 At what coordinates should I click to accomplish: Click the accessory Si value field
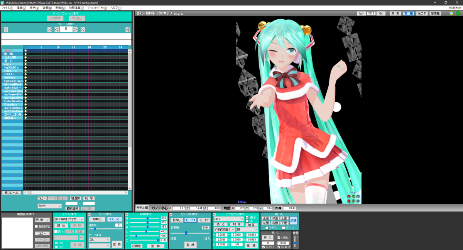coord(221,244)
